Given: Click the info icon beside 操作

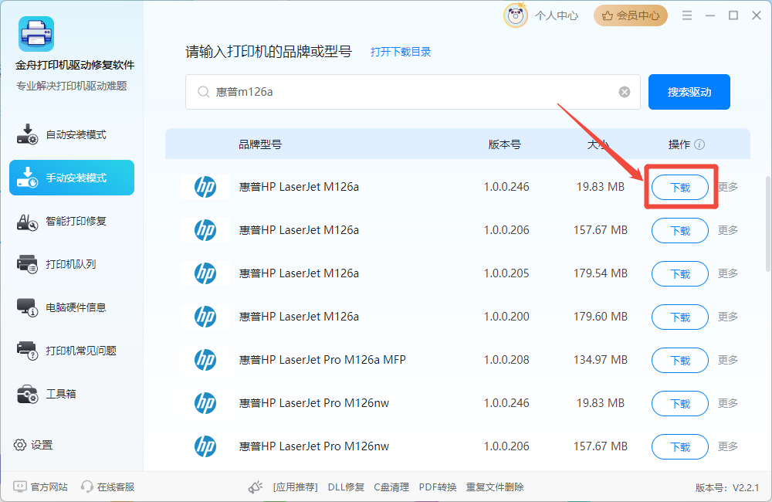Looking at the screenshot, I should [699, 144].
